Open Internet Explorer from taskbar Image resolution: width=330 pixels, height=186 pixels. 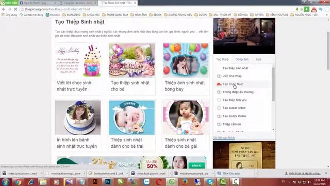click(31, 182)
